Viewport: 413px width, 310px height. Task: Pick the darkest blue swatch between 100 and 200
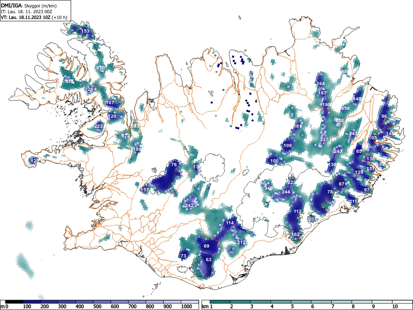point(32,302)
